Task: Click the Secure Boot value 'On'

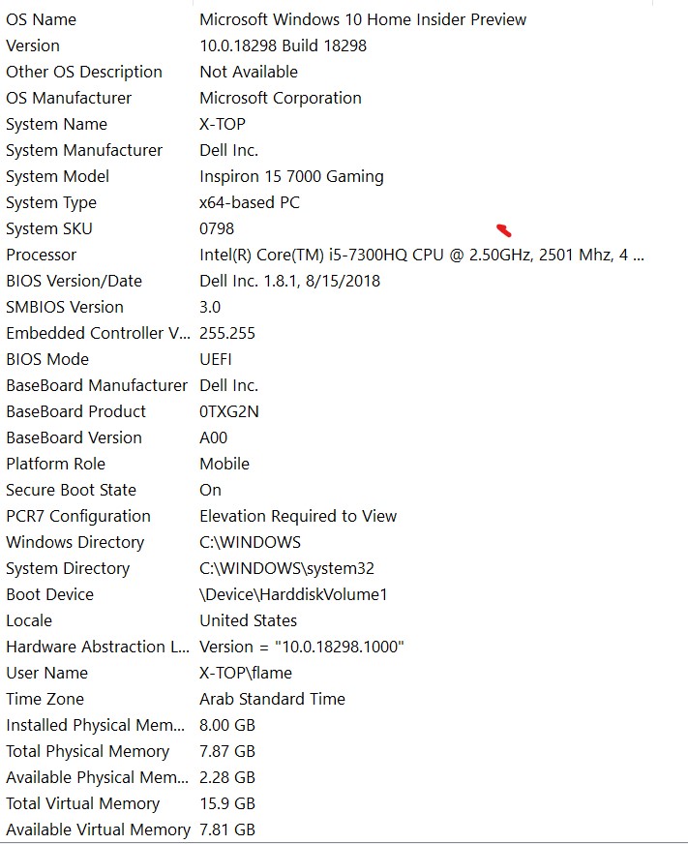Action: click(210, 491)
